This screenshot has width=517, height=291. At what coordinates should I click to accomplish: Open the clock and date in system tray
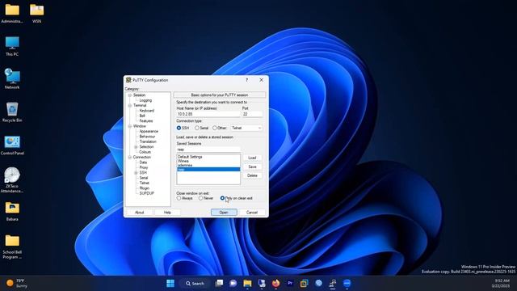(x=500, y=283)
